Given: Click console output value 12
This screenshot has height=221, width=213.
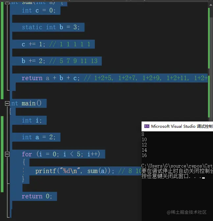Looking at the screenshot, I should click(144, 145).
